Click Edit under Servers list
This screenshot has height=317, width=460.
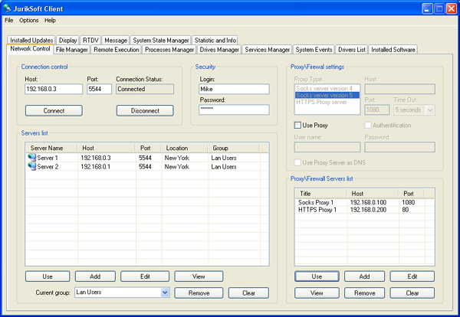click(x=145, y=276)
